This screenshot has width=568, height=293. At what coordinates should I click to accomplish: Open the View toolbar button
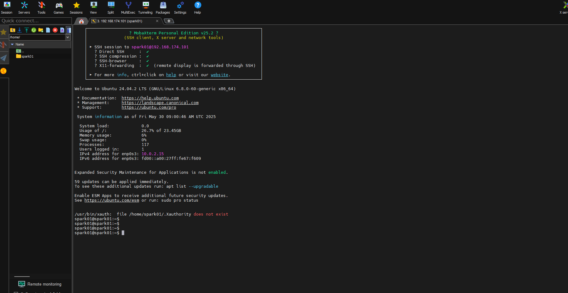click(x=94, y=8)
